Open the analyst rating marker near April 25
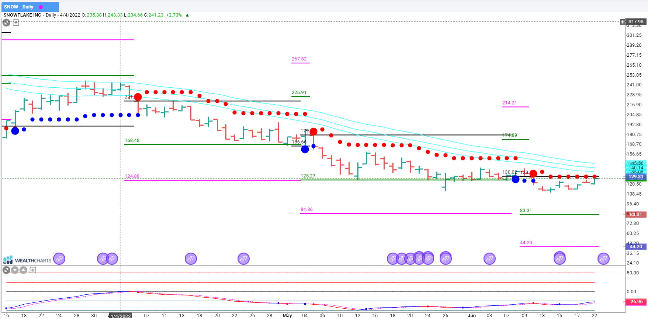 tap(243, 259)
